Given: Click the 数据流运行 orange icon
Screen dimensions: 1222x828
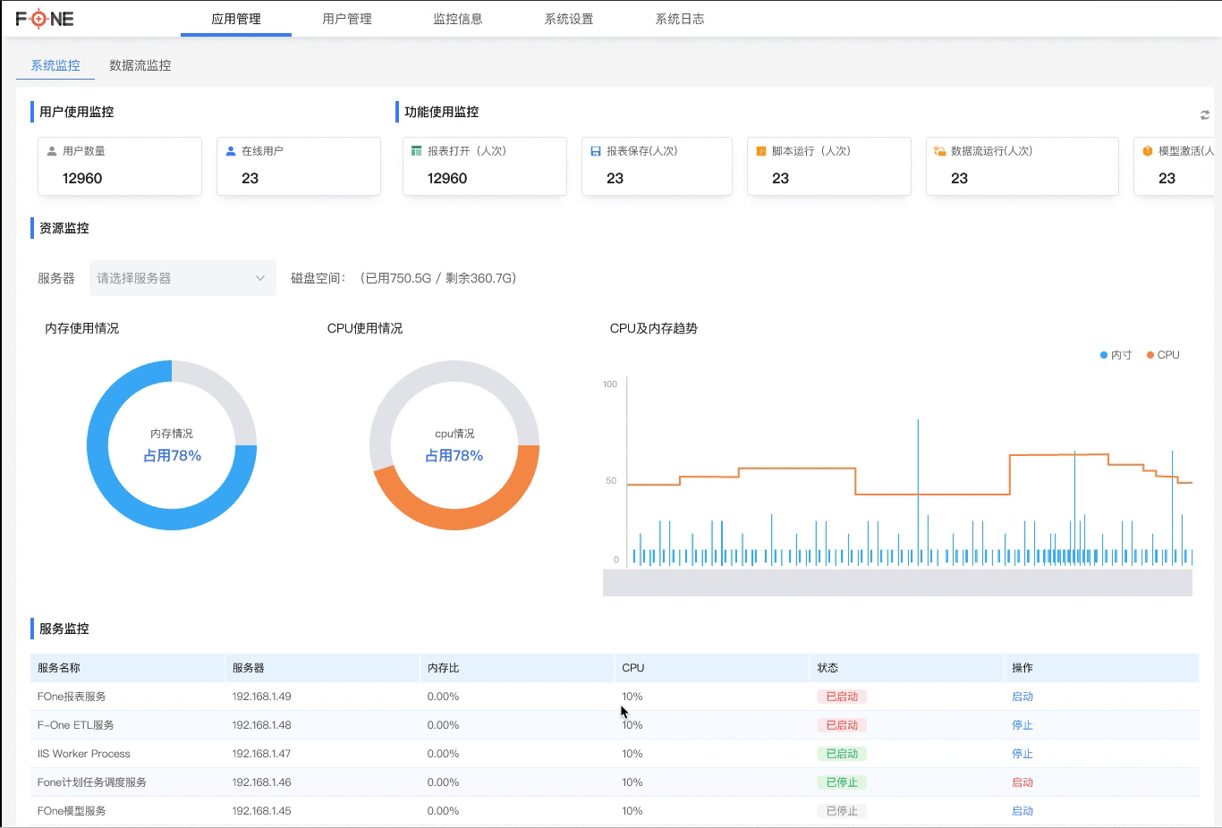Looking at the screenshot, I should coord(940,151).
